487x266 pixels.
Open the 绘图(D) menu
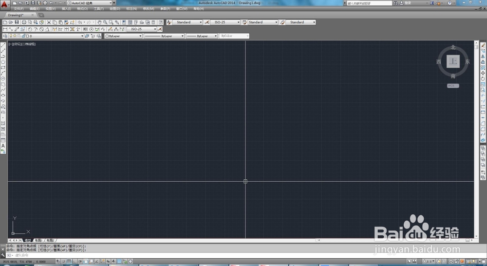[114, 9]
